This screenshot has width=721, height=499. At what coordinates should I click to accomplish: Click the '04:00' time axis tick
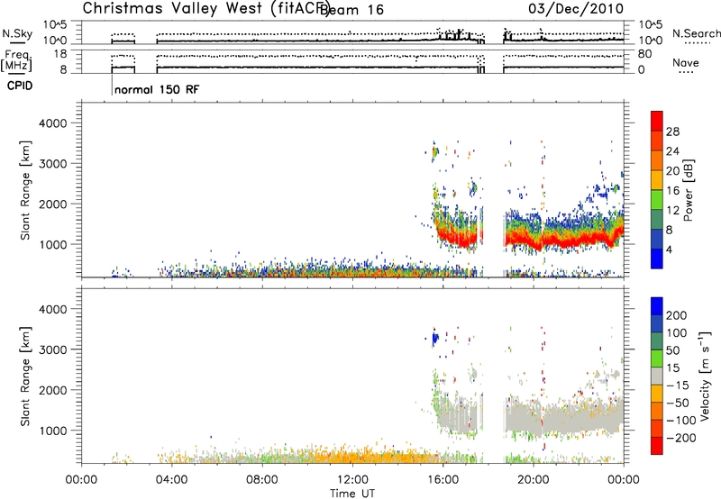click(x=172, y=480)
